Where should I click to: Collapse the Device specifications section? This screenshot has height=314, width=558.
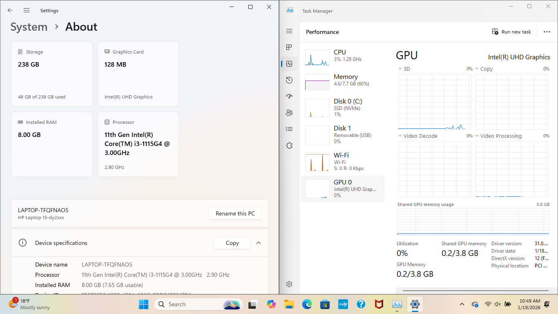[x=259, y=243]
